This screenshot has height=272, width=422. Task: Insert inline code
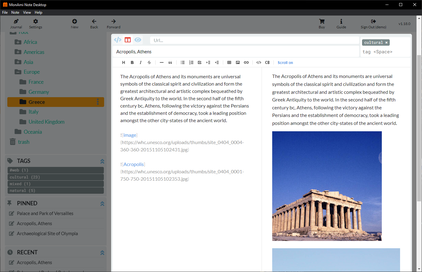click(x=259, y=62)
